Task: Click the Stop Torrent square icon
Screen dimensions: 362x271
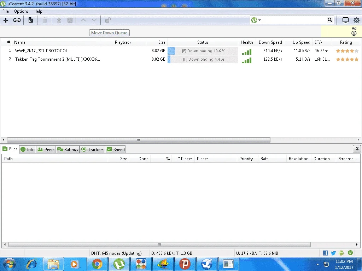Action: point(70,20)
